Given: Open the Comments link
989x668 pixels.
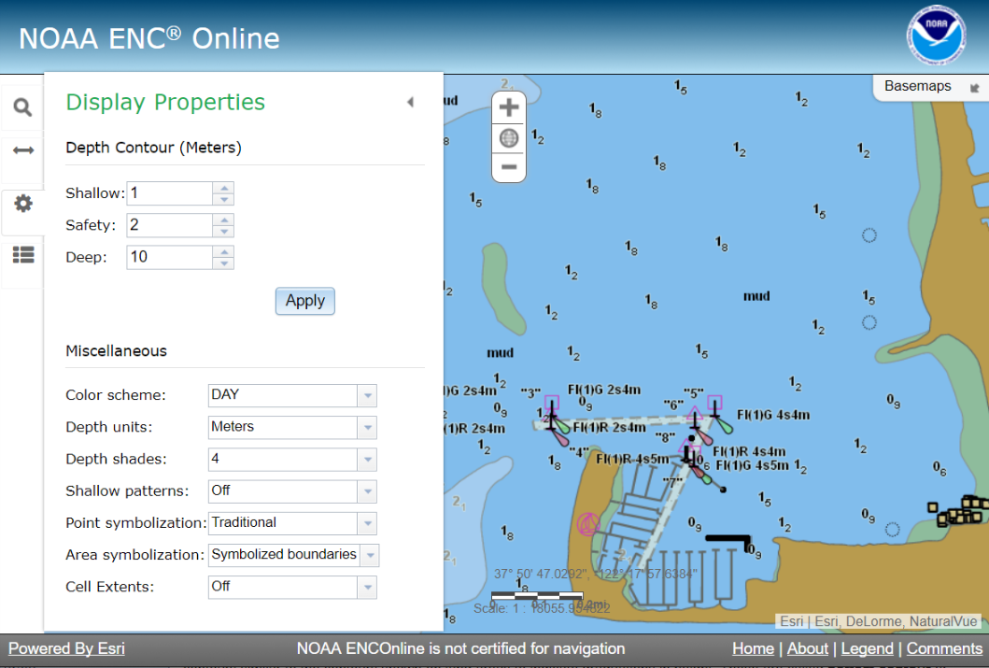Looking at the screenshot, I should click(944, 648).
